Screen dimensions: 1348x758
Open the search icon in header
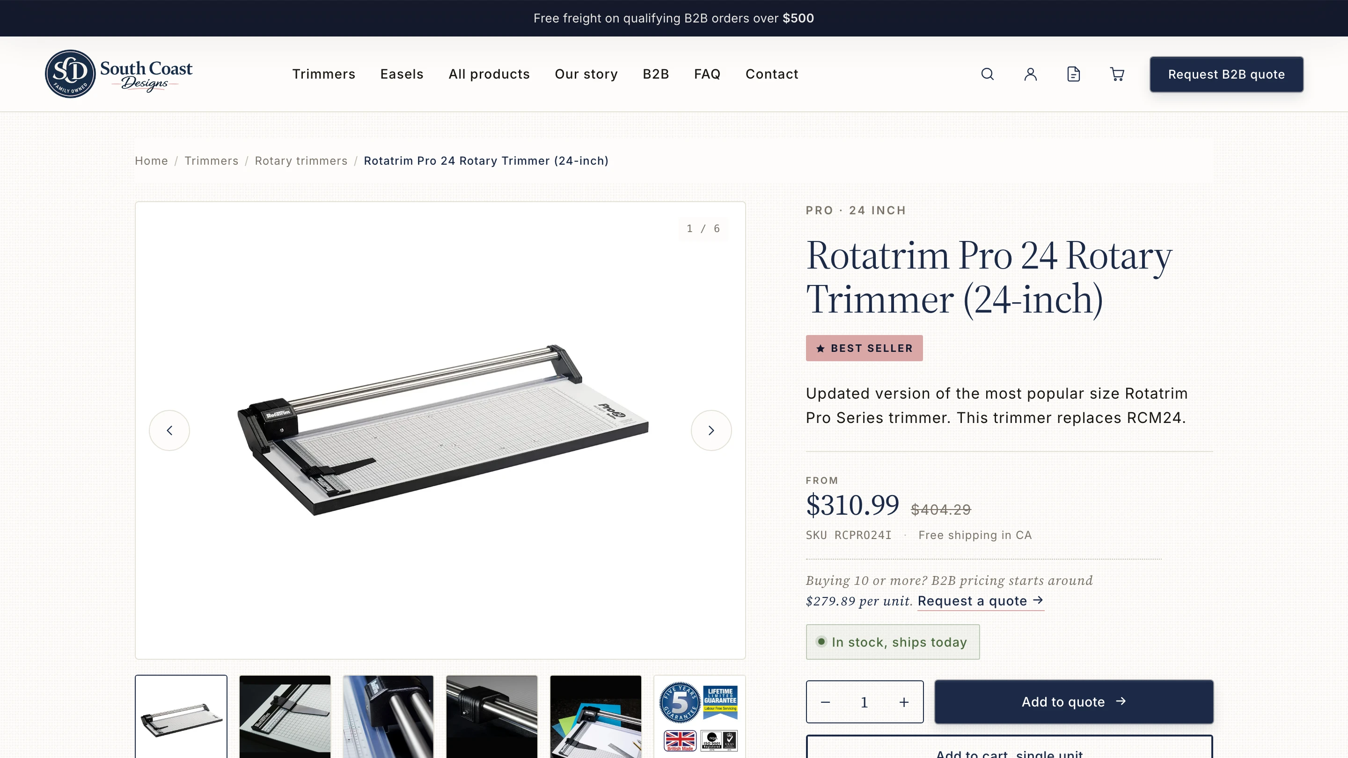987,74
